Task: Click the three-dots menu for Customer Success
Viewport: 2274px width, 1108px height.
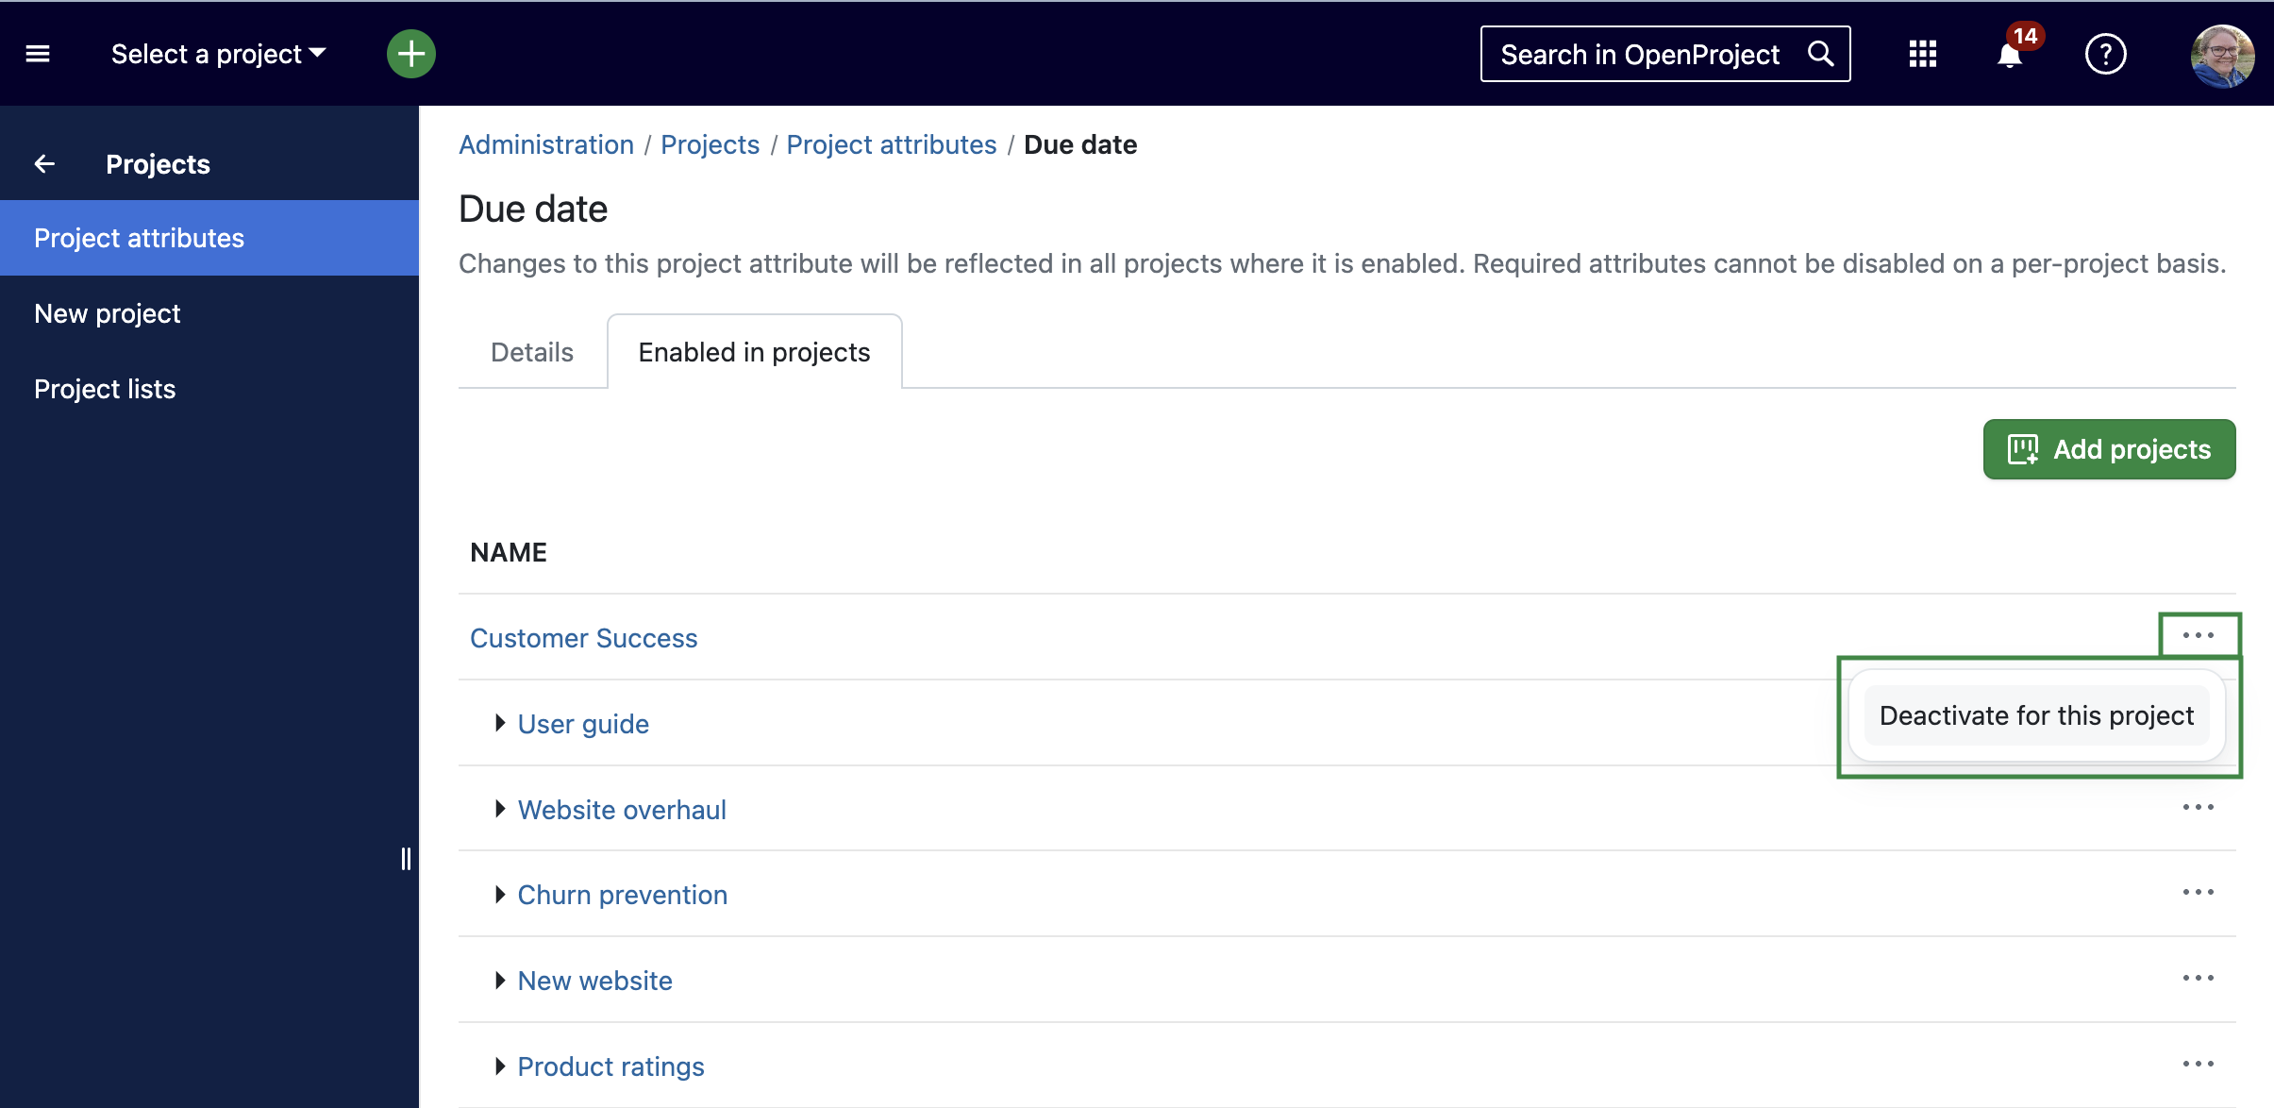Action: [2199, 635]
